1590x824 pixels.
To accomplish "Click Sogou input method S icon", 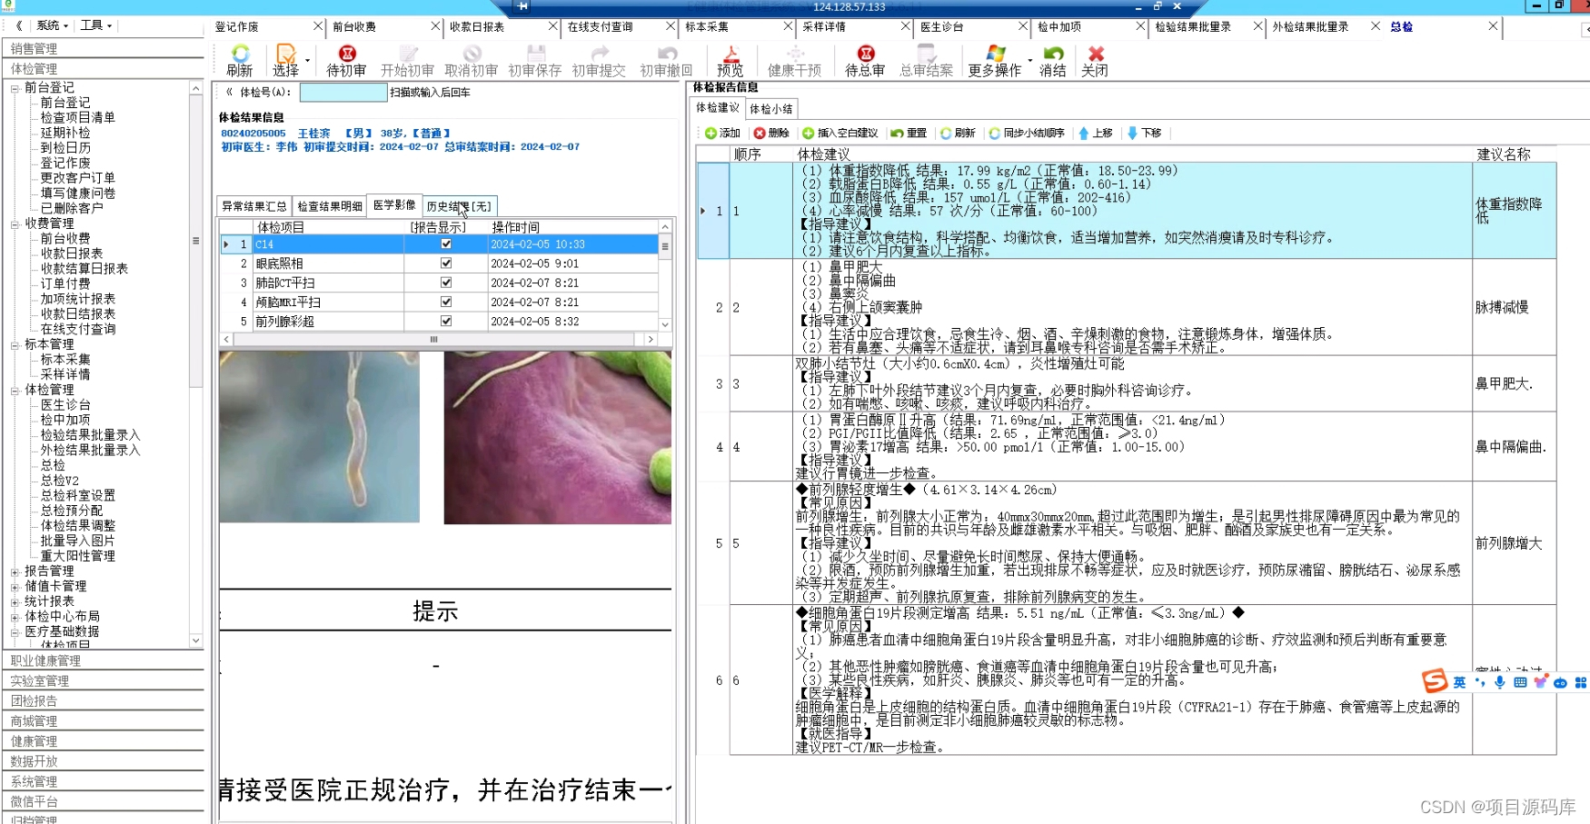I will [1435, 681].
